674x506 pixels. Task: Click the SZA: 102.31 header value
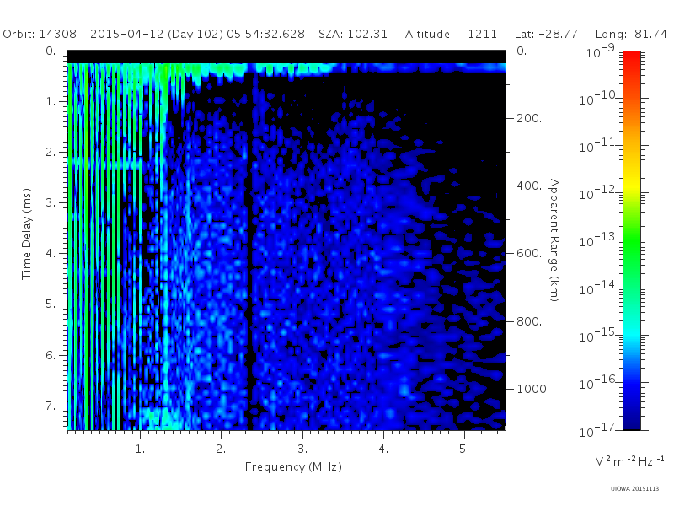click(353, 34)
